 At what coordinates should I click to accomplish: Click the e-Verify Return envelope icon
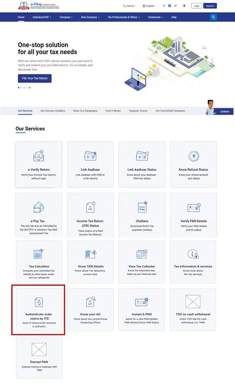(39, 156)
